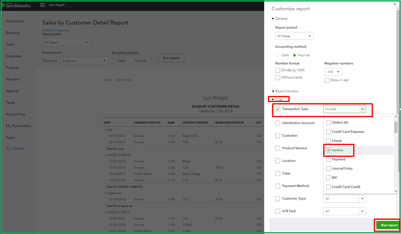The image size is (401, 234).
Task: Select the Accrual accounting method in panel
Action: 294,55
